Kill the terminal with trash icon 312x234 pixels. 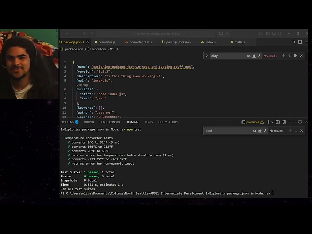[x=284, y=122]
